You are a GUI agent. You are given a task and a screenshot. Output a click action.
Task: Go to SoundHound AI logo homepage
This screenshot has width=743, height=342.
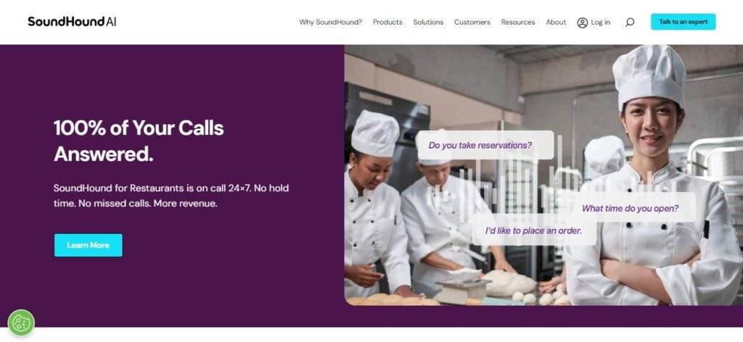[x=72, y=22]
